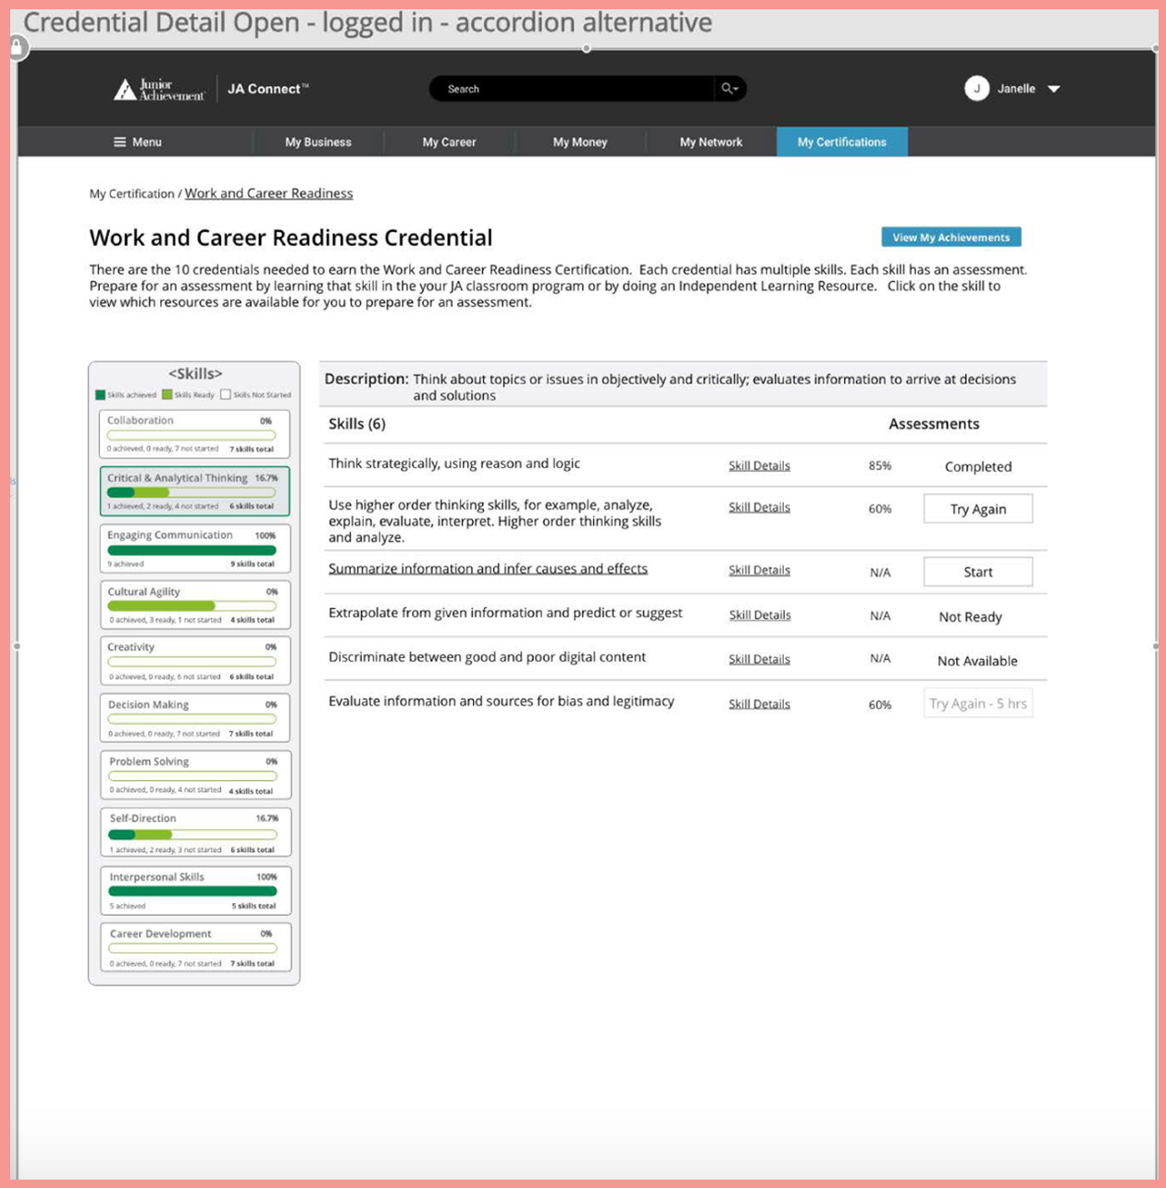
Task: Click the Start assessment button
Action: [x=978, y=572]
